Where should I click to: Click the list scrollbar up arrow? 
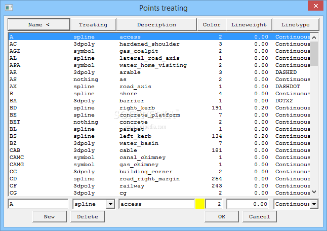314,37
